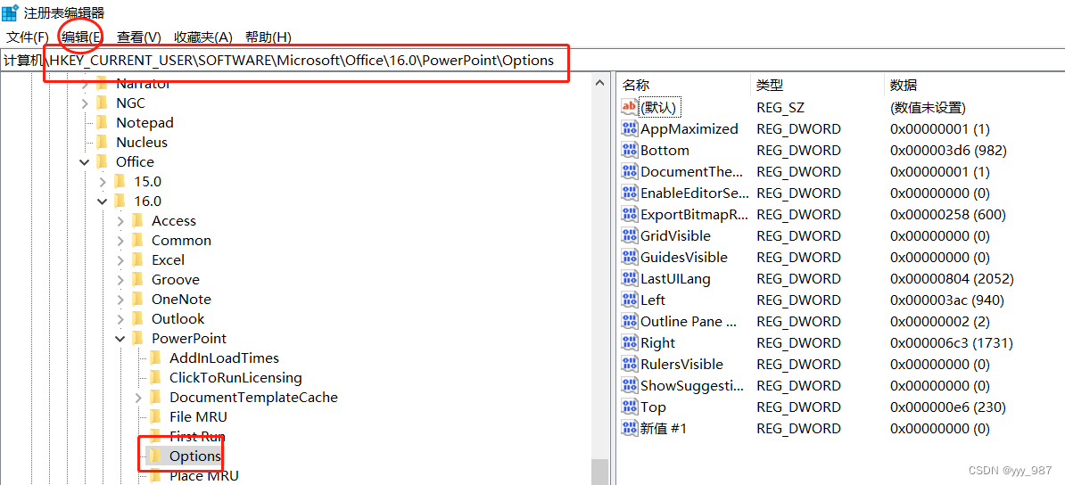The image size is (1065, 485).
Task: Expand the DocumentTemplateCache key
Action: 138,397
